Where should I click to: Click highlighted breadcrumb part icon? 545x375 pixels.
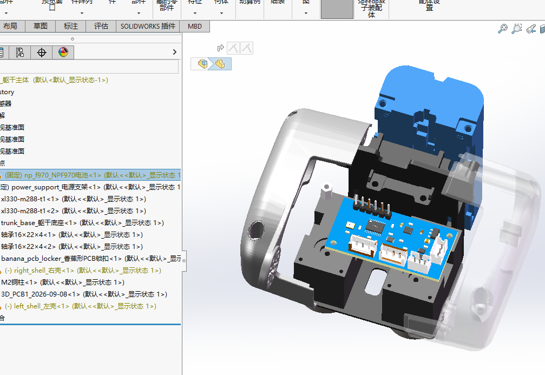[220, 64]
